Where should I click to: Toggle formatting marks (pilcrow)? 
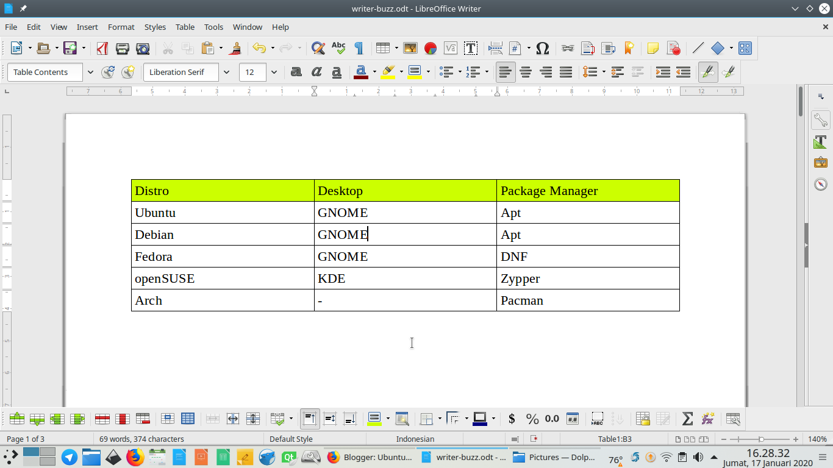pos(359,48)
